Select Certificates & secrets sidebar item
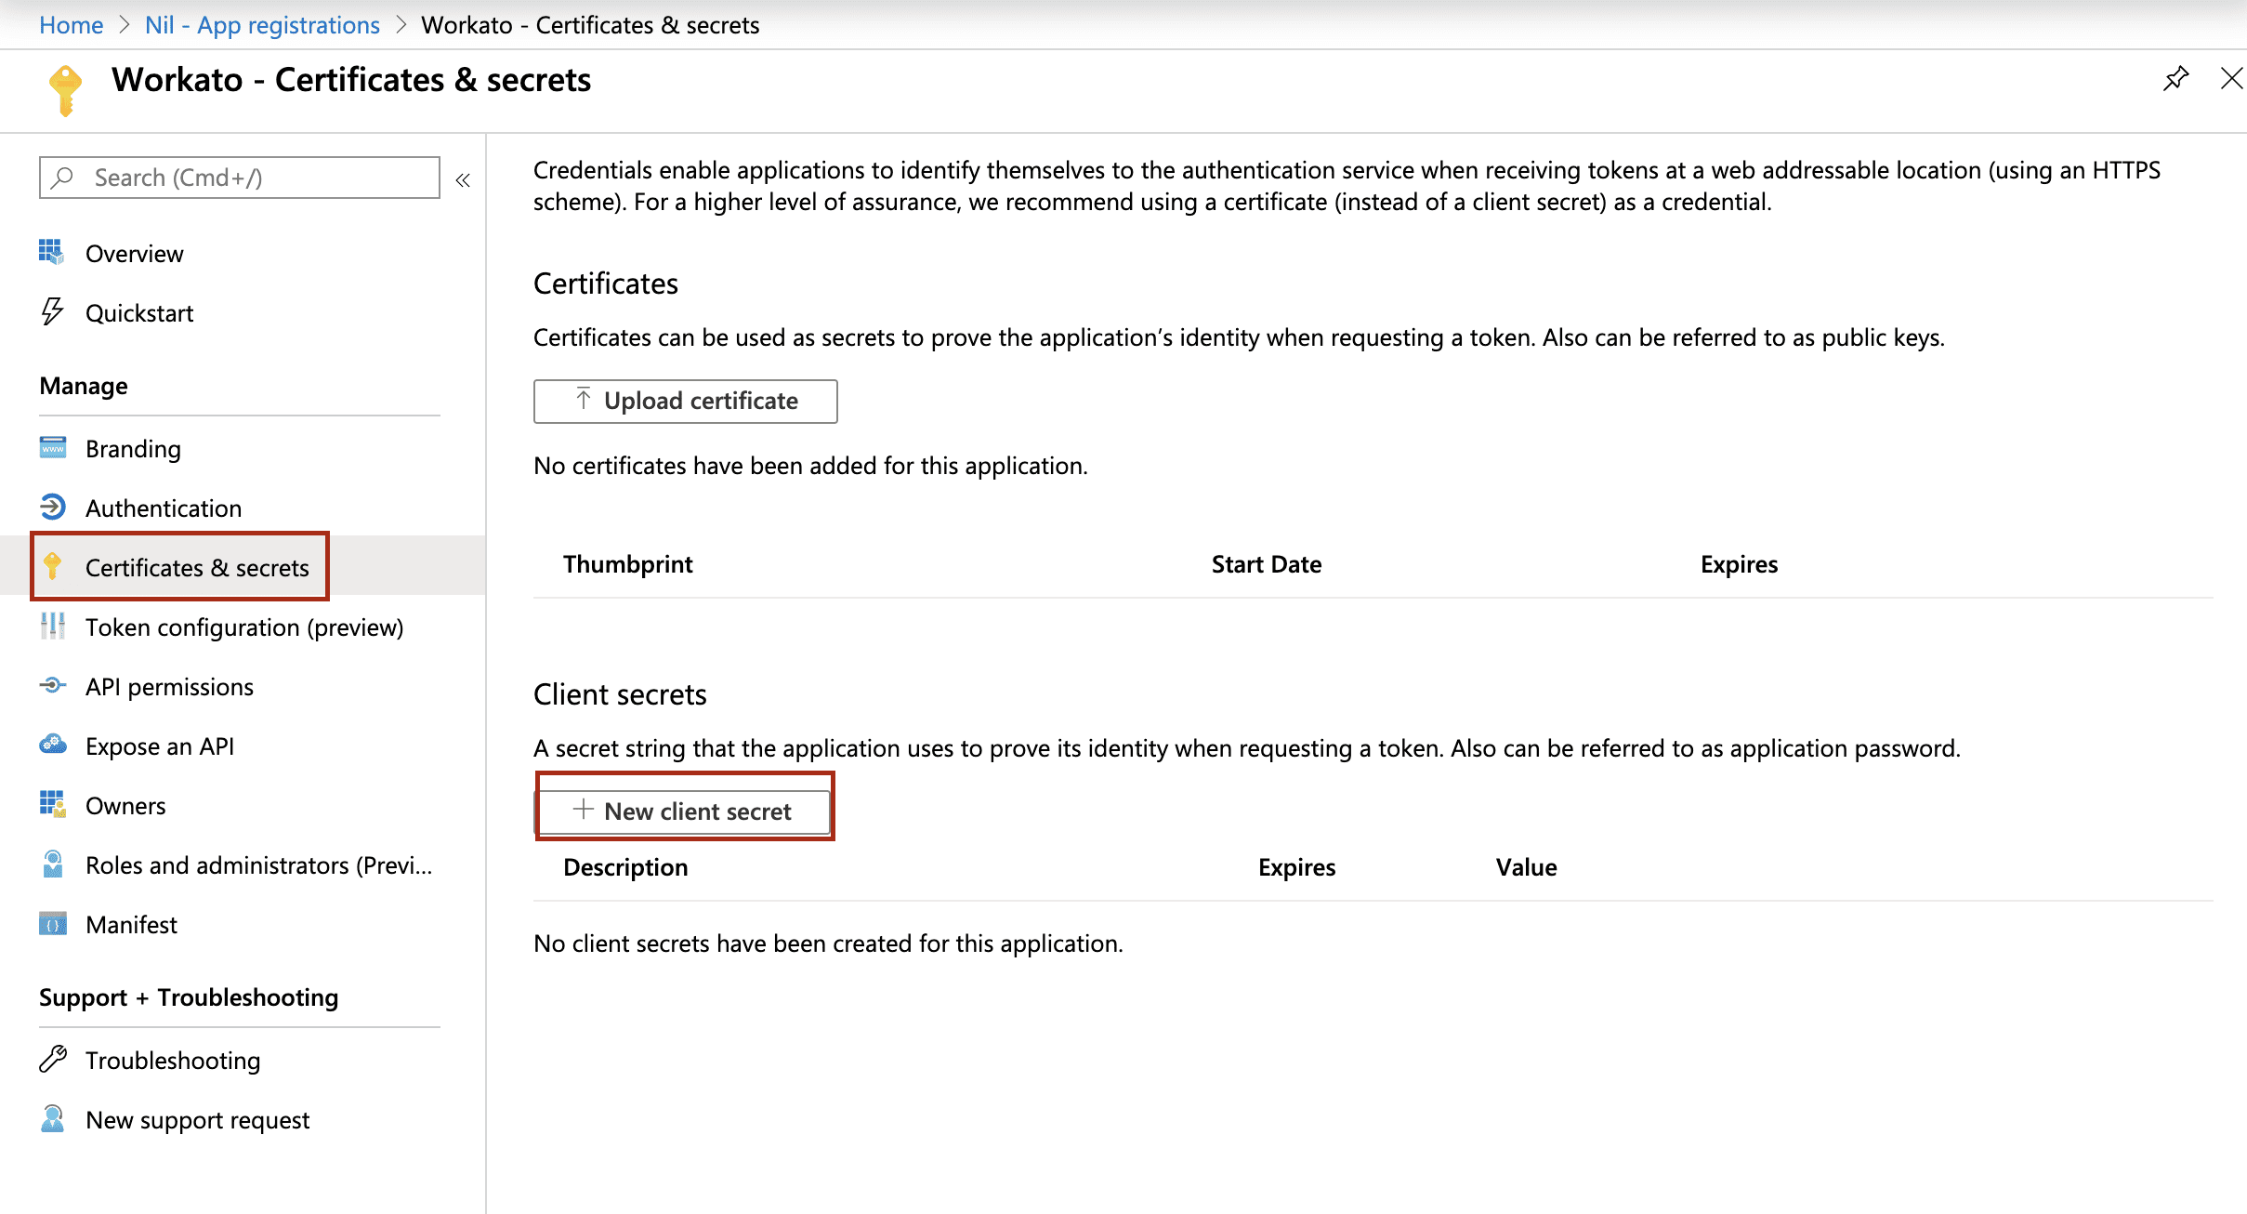The image size is (2247, 1214). click(197, 567)
